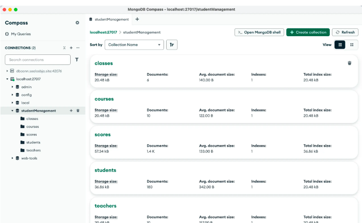The image size is (362, 223).
Task: Select config database in sidebar
Action: 26,95
